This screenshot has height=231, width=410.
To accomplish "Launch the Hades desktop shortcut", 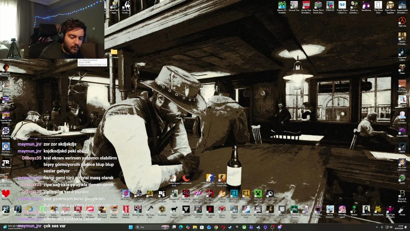I will (x=402, y=69).
